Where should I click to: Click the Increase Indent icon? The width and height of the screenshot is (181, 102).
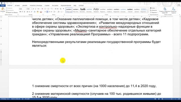coord(58,9)
